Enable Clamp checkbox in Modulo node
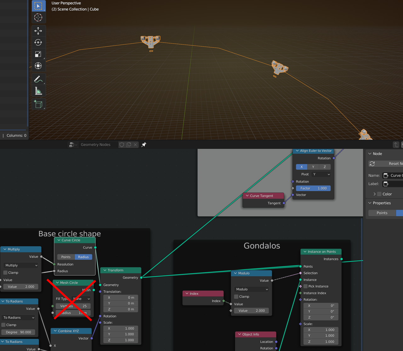 [x=236, y=296]
